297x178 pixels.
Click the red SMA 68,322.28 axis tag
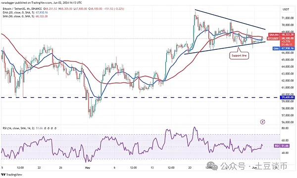tap(281, 35)
